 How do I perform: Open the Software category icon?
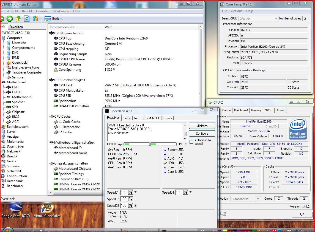[3, 166]
